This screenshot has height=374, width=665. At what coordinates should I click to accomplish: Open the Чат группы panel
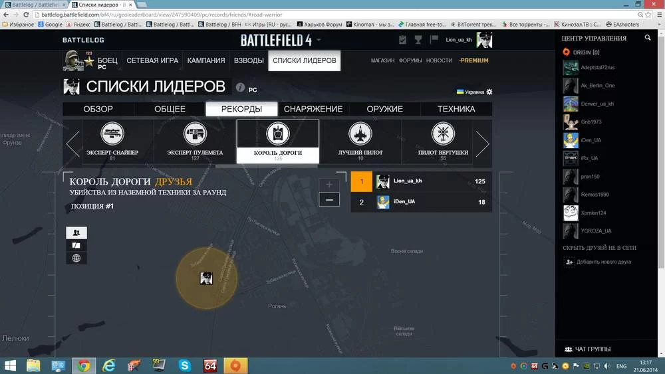[589, 349]
